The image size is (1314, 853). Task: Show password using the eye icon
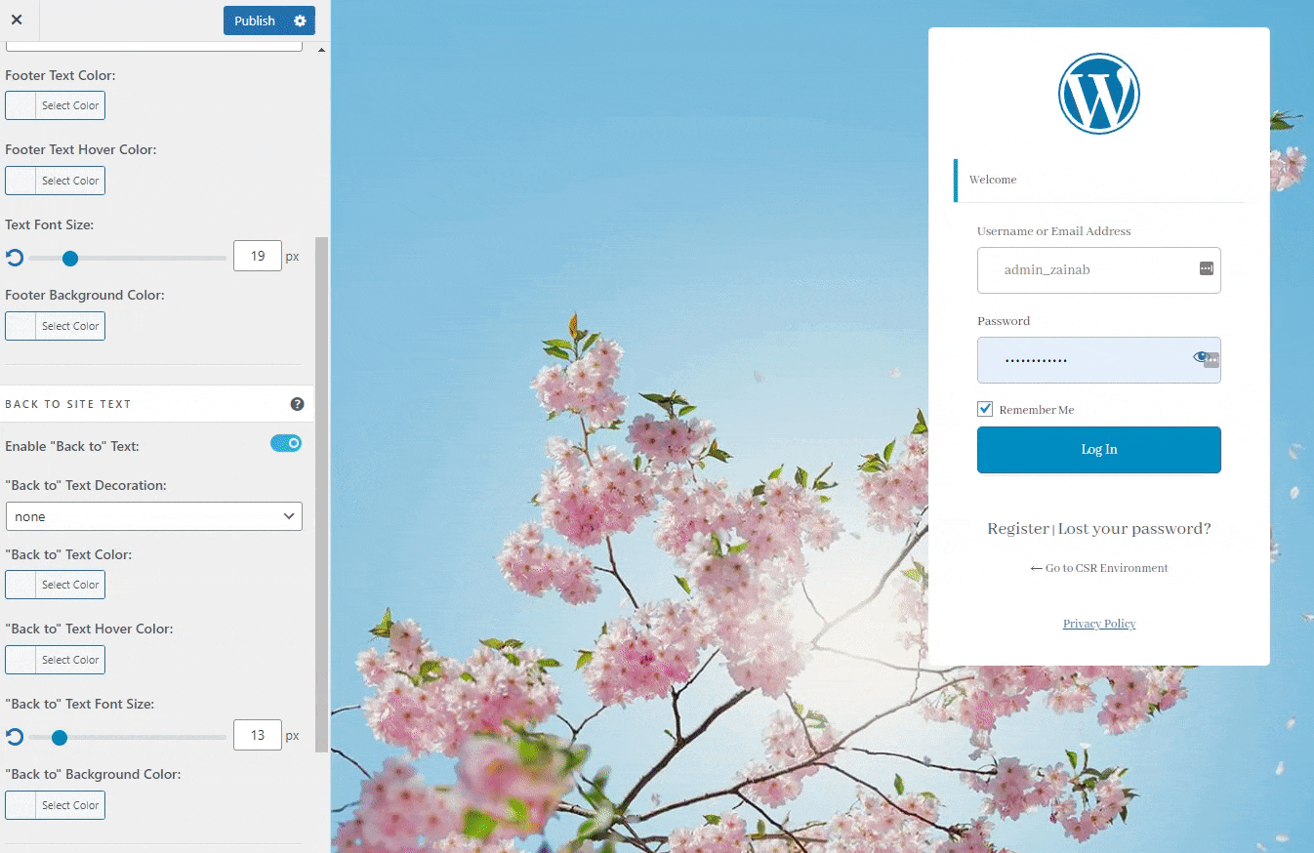[1201, 357]
